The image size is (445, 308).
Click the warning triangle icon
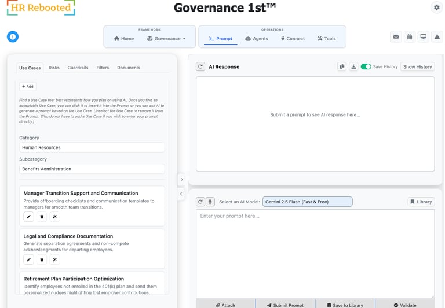[x=437, y=37]
